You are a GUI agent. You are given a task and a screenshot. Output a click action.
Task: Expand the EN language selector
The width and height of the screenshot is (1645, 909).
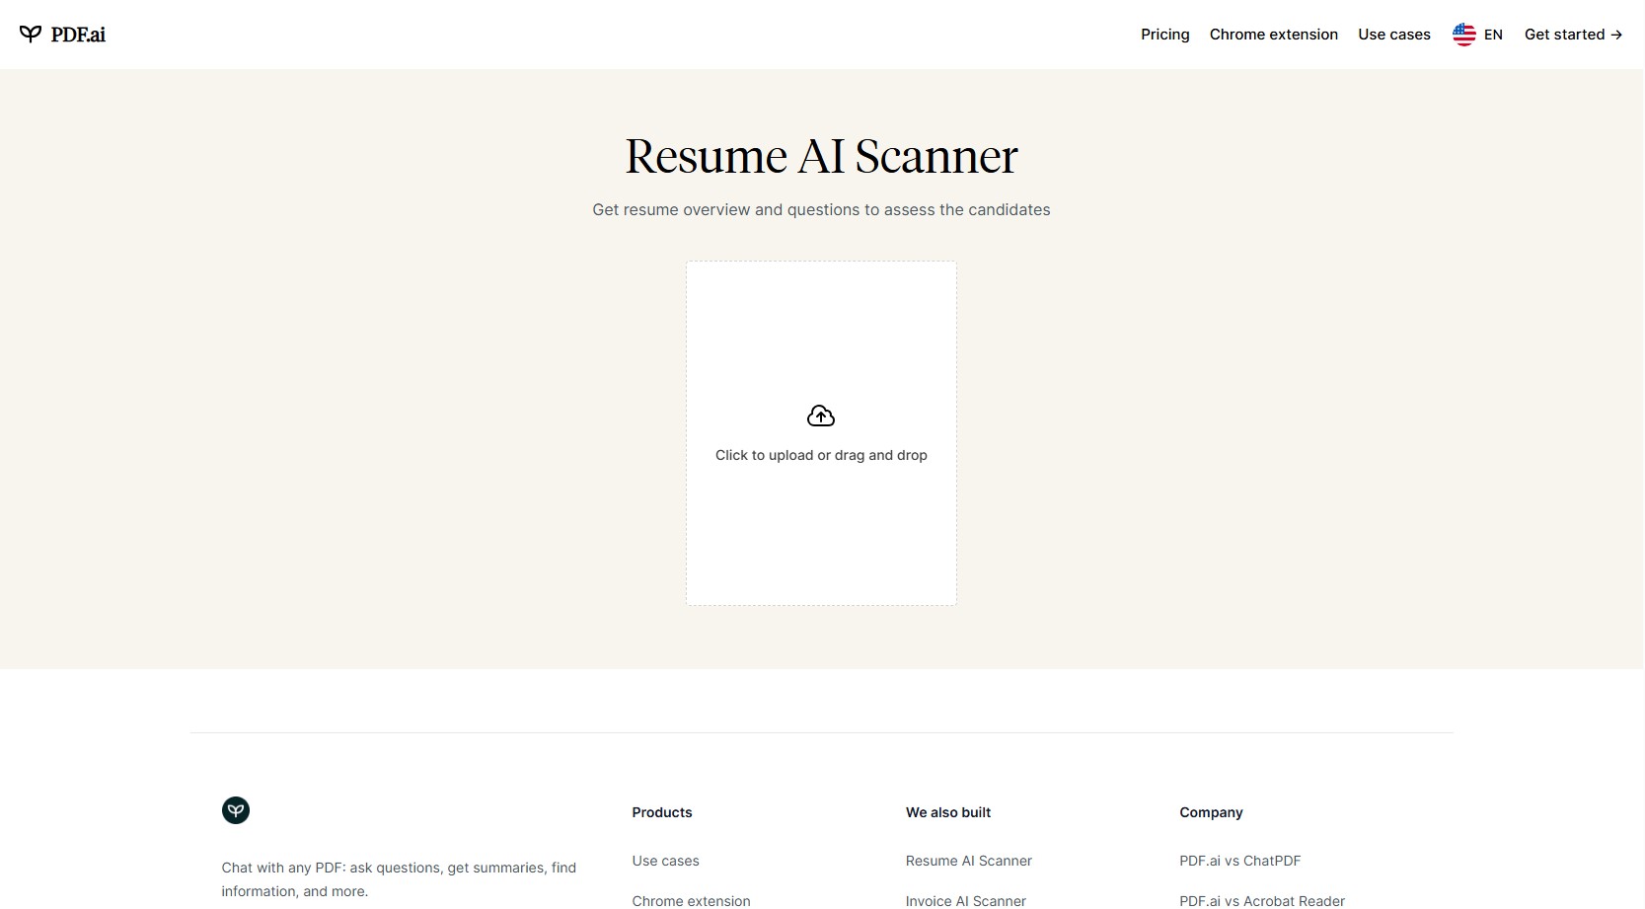(x=1493, y=35)
